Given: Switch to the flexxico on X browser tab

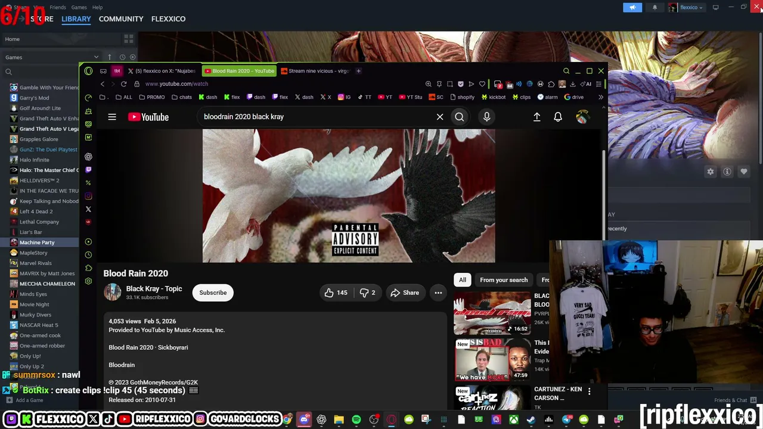Looking at the screenshot, I should point(162,71).
